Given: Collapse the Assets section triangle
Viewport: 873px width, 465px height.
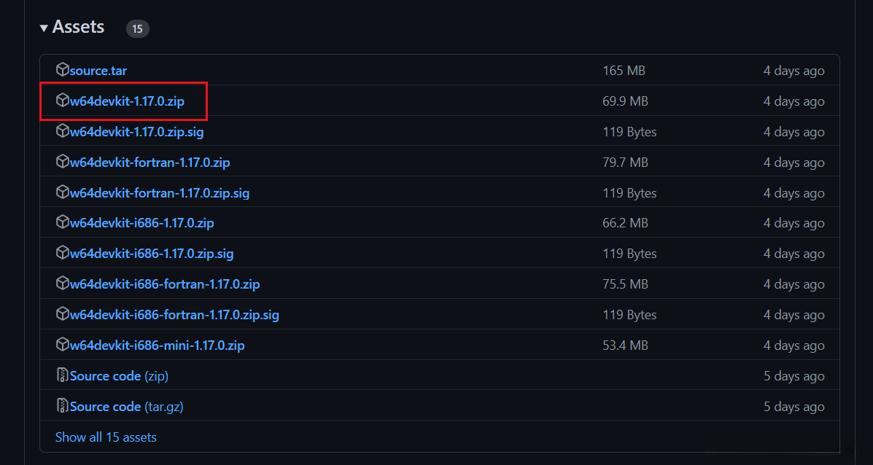Looking at the screenshot, I should coord(44,28).
